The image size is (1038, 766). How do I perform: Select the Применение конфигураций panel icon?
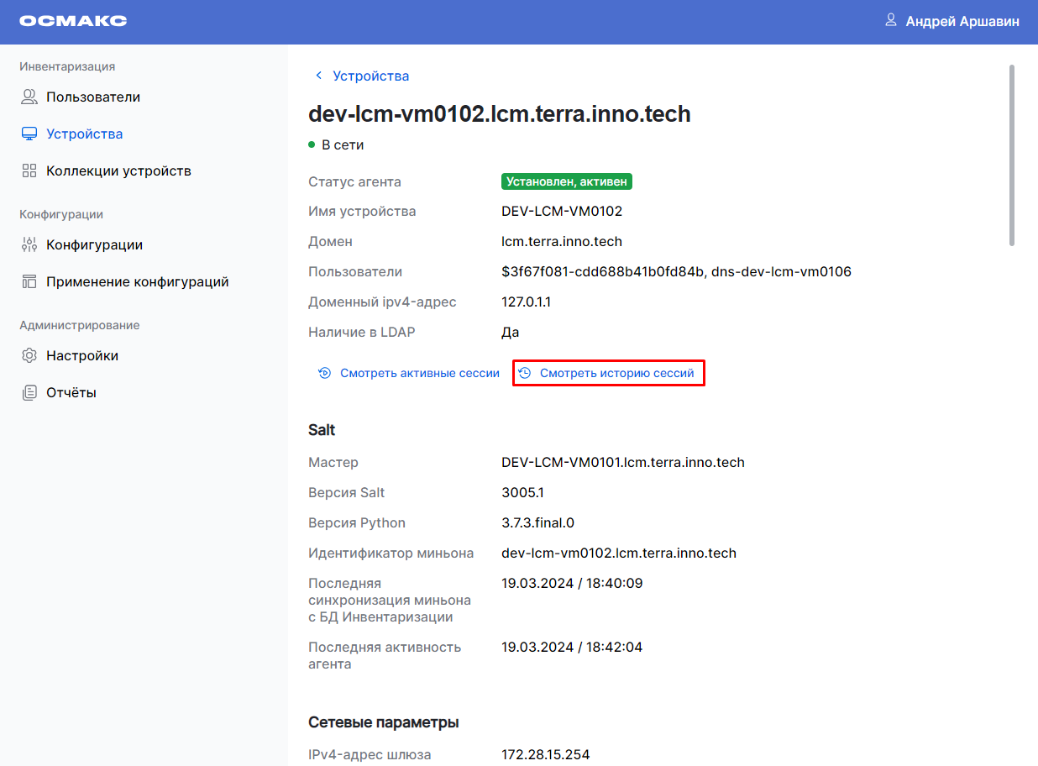pyautogui.click(x=28, y=281)
